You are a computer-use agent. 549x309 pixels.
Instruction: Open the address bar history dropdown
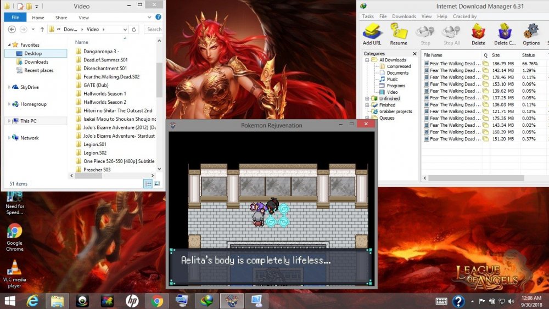tap(125, 30)
